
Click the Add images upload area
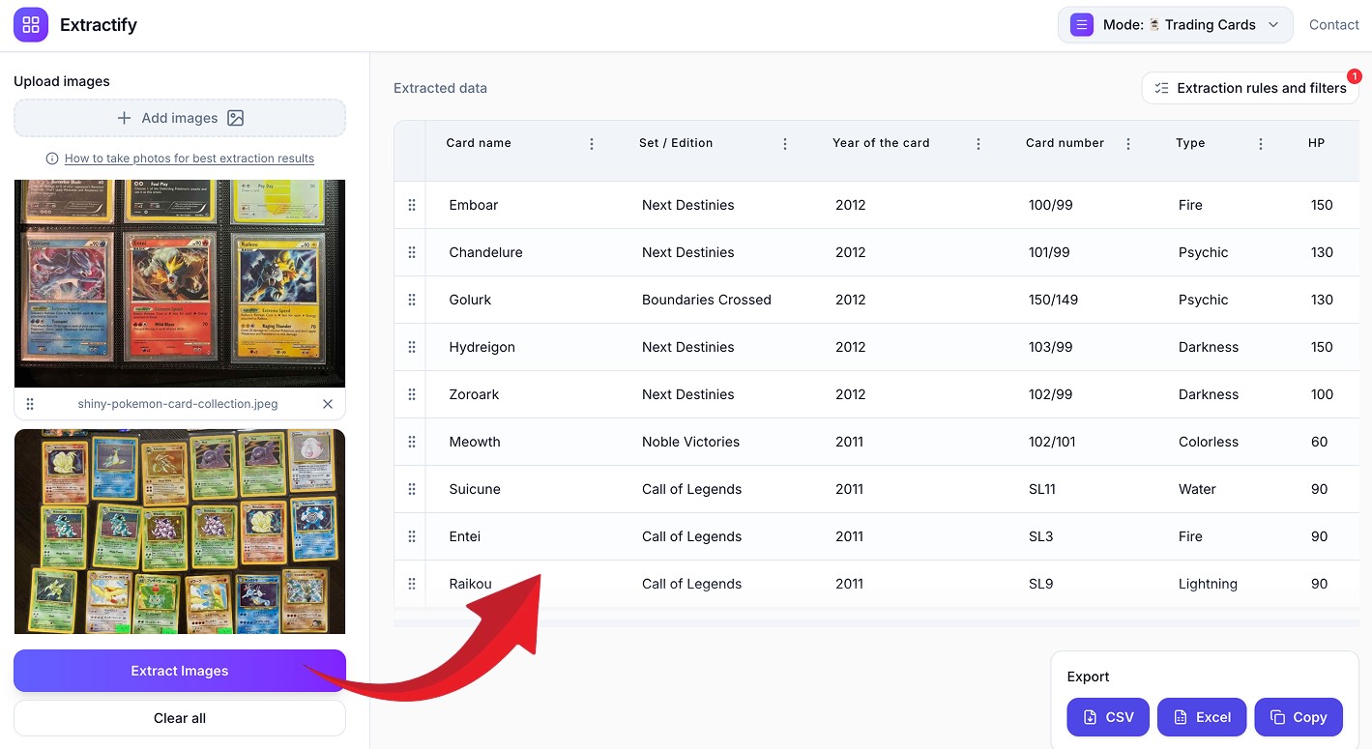tap(180, 118)
